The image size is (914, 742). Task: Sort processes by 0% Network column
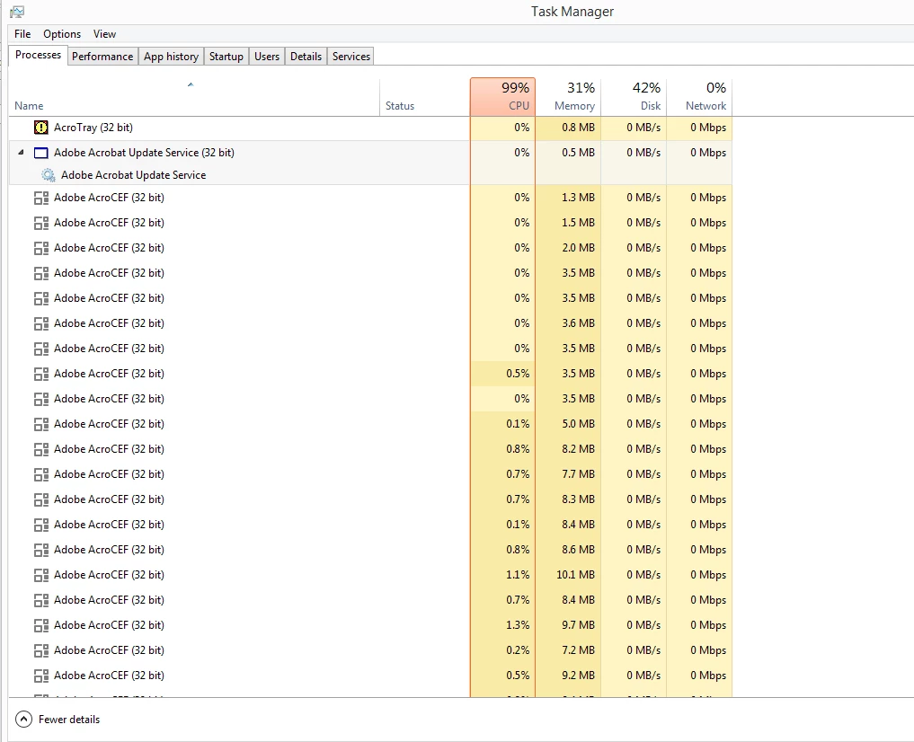(x=699, y=97)
